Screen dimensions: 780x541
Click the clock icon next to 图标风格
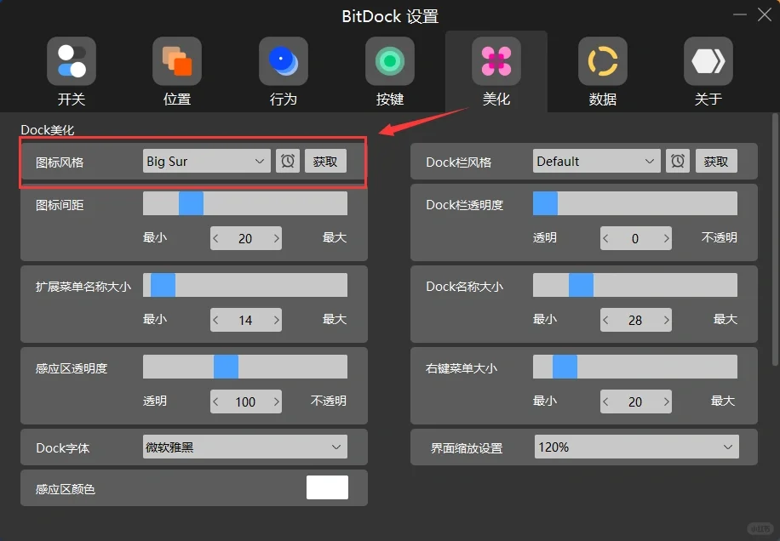[x=288, y=161]
